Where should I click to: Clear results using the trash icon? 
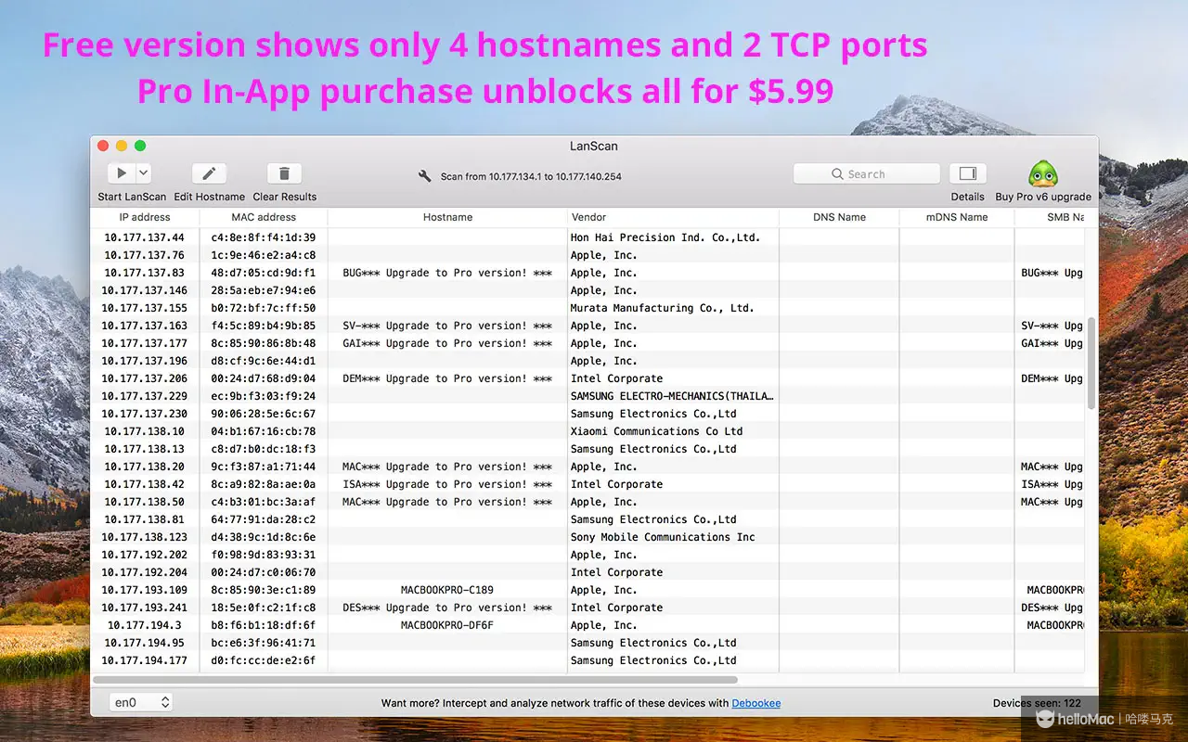click(x=285, y=173)
